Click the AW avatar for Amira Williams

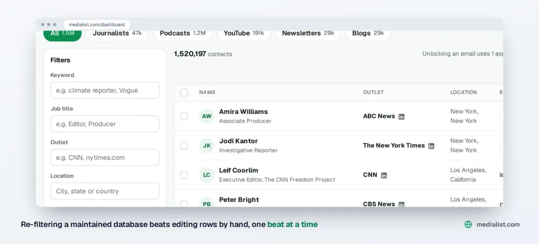click(x=207, y=116)
